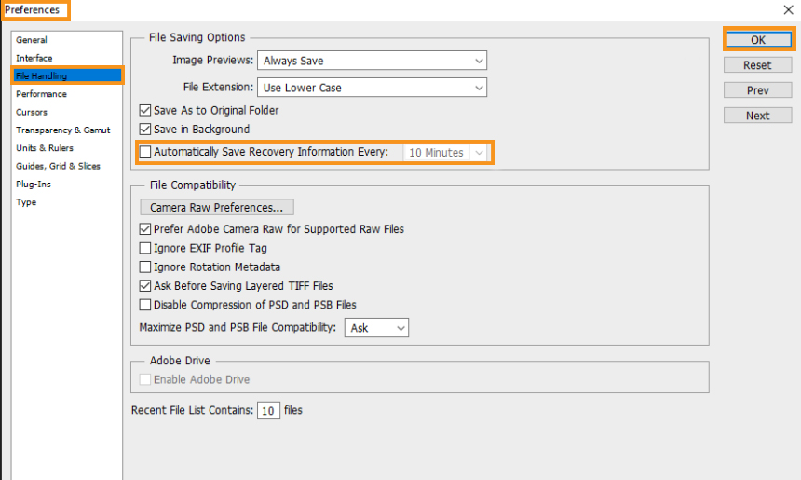The height and width of the screenshot is (480, 801).
Task: Open the Type preferences category
Action: click(25, 202)
